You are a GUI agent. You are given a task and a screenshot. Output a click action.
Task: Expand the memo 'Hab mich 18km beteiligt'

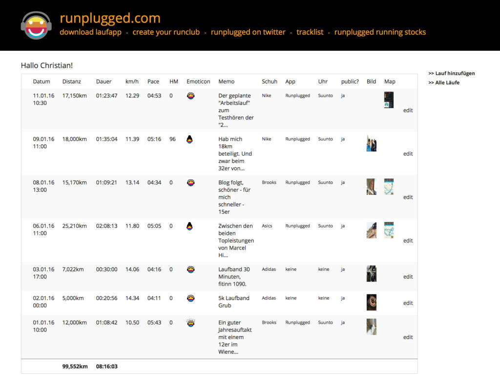(x=235, y=153)
